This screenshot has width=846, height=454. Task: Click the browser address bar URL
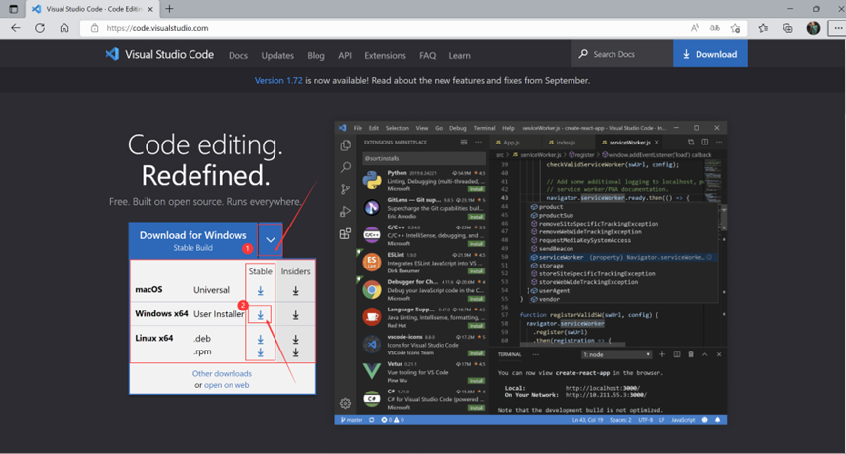click(157, 28)
